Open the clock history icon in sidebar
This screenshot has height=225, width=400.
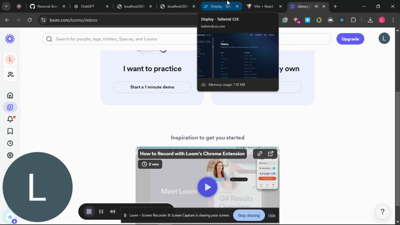point(10,143)
